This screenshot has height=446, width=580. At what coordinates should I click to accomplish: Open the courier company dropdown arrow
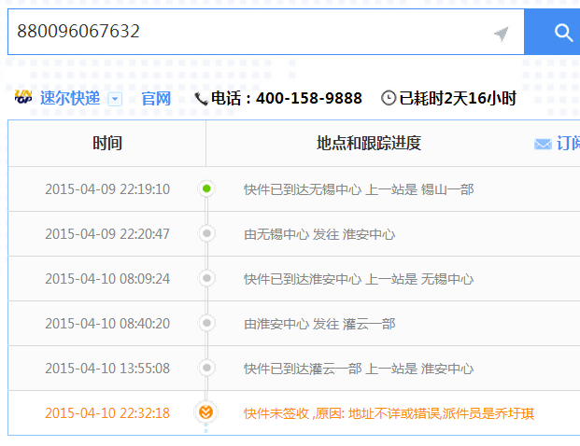coord(115,99)
